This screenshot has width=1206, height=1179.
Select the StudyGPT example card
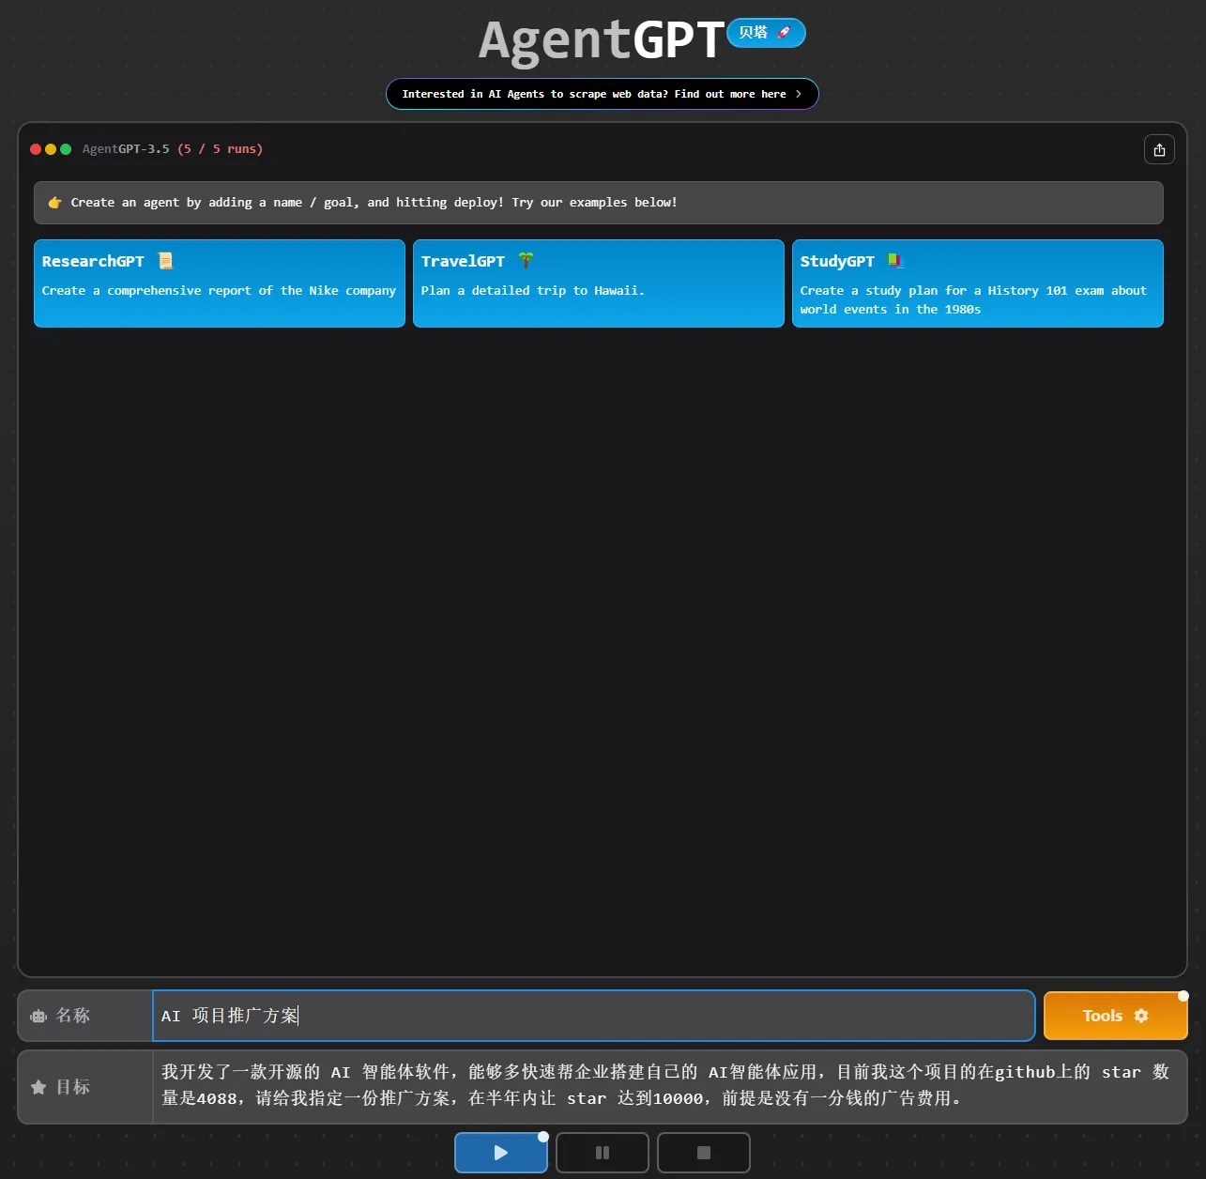[x=978, y=283]
